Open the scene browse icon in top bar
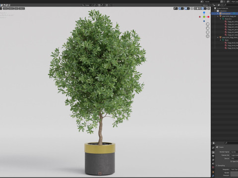The image size is (238, 178). click(202, 1)
